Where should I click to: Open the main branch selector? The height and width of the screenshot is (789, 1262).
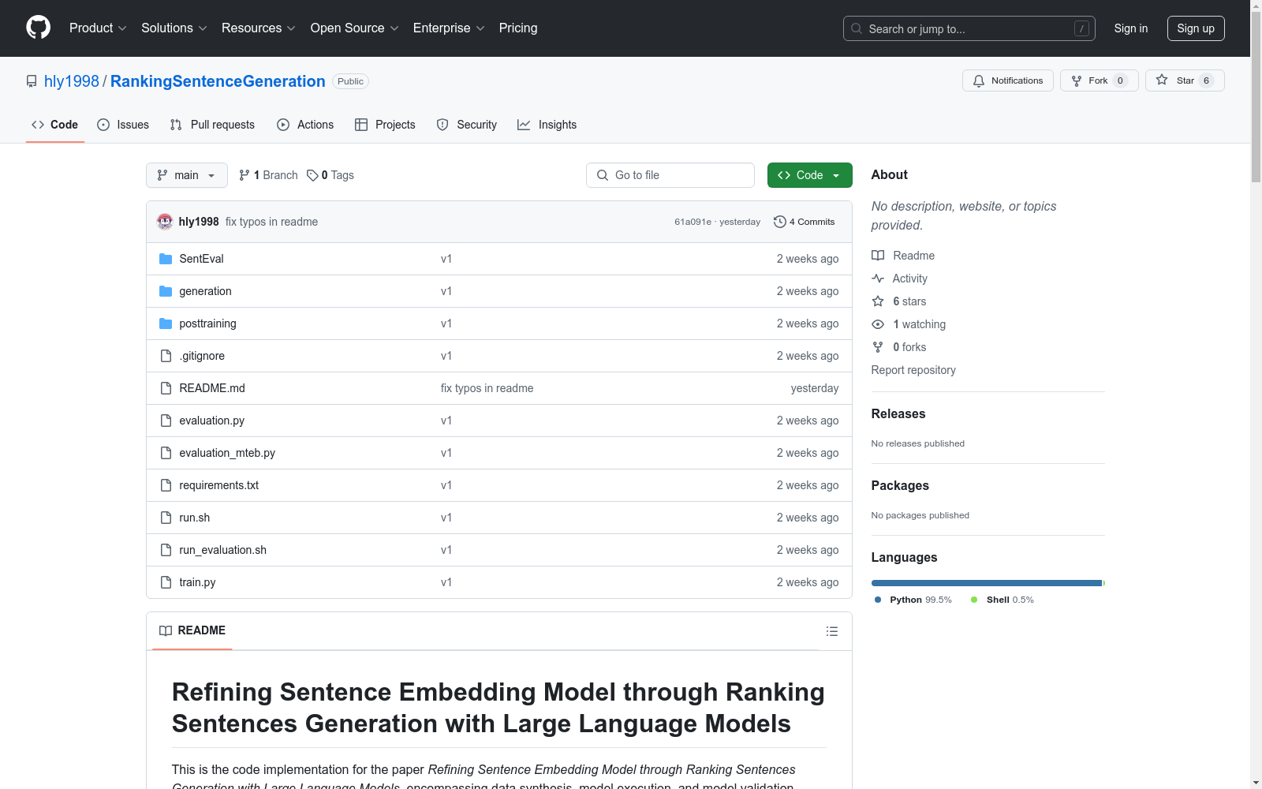pyautogui.click(x=187, y=175)
